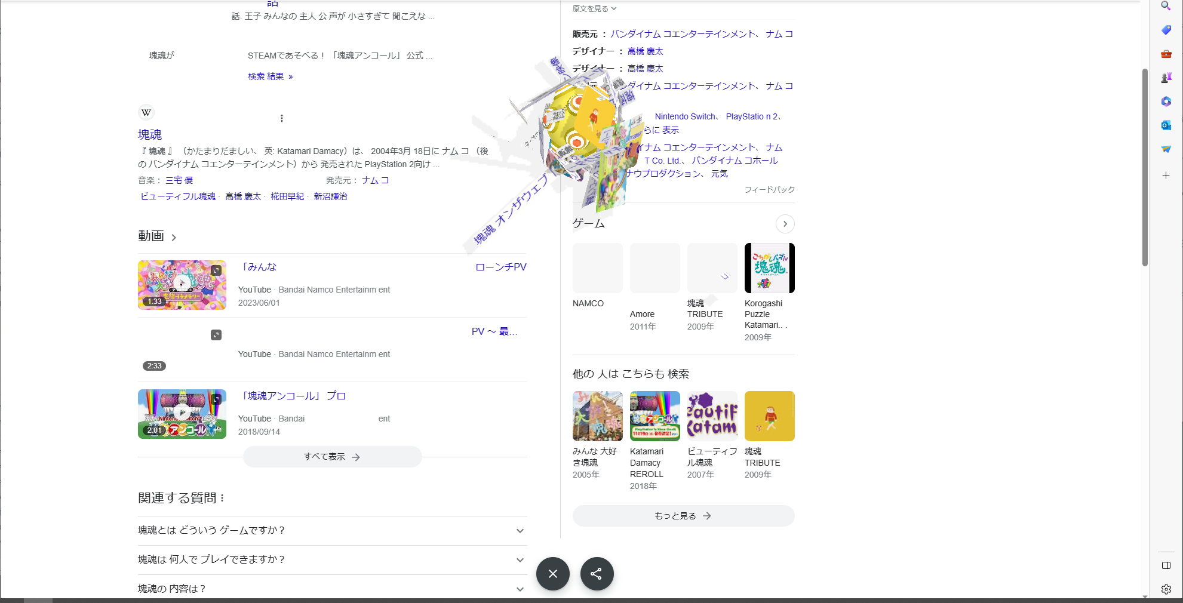Open ビューティフル塊魂 2007年 thumbnail

pyautogui.click(x=712, y=416)
